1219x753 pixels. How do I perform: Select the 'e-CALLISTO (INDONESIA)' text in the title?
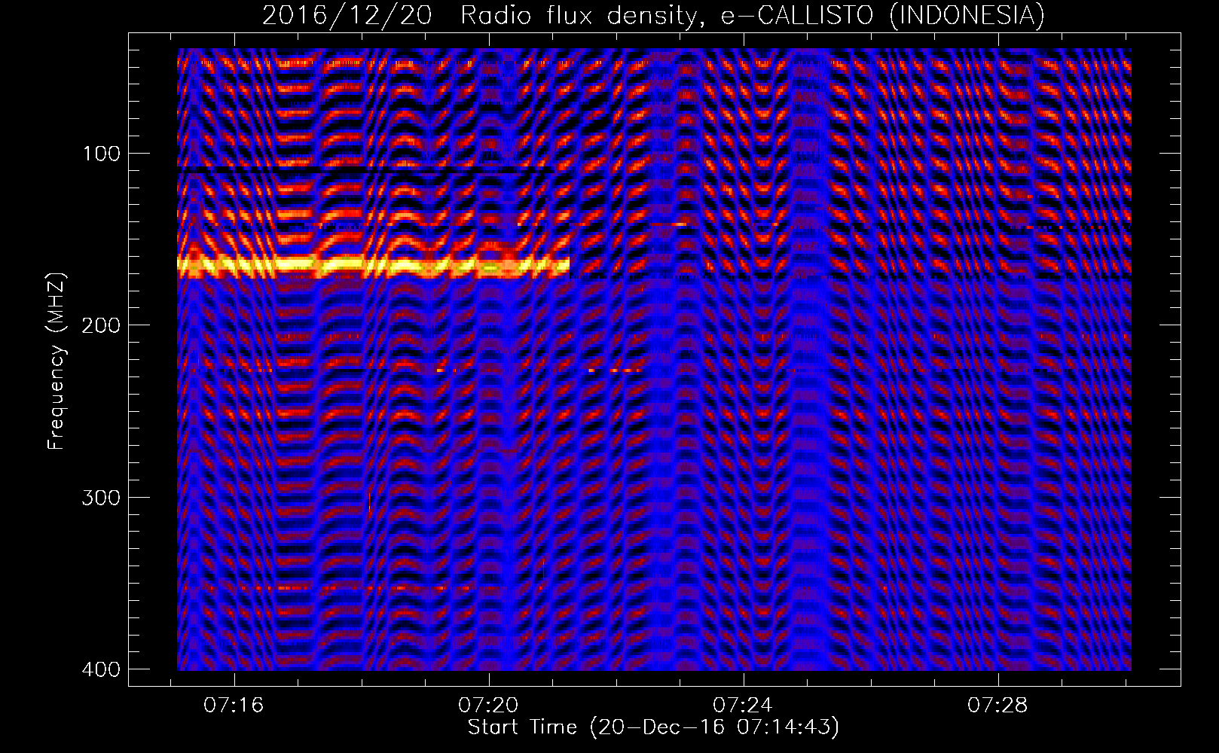[x=882, y=16]
